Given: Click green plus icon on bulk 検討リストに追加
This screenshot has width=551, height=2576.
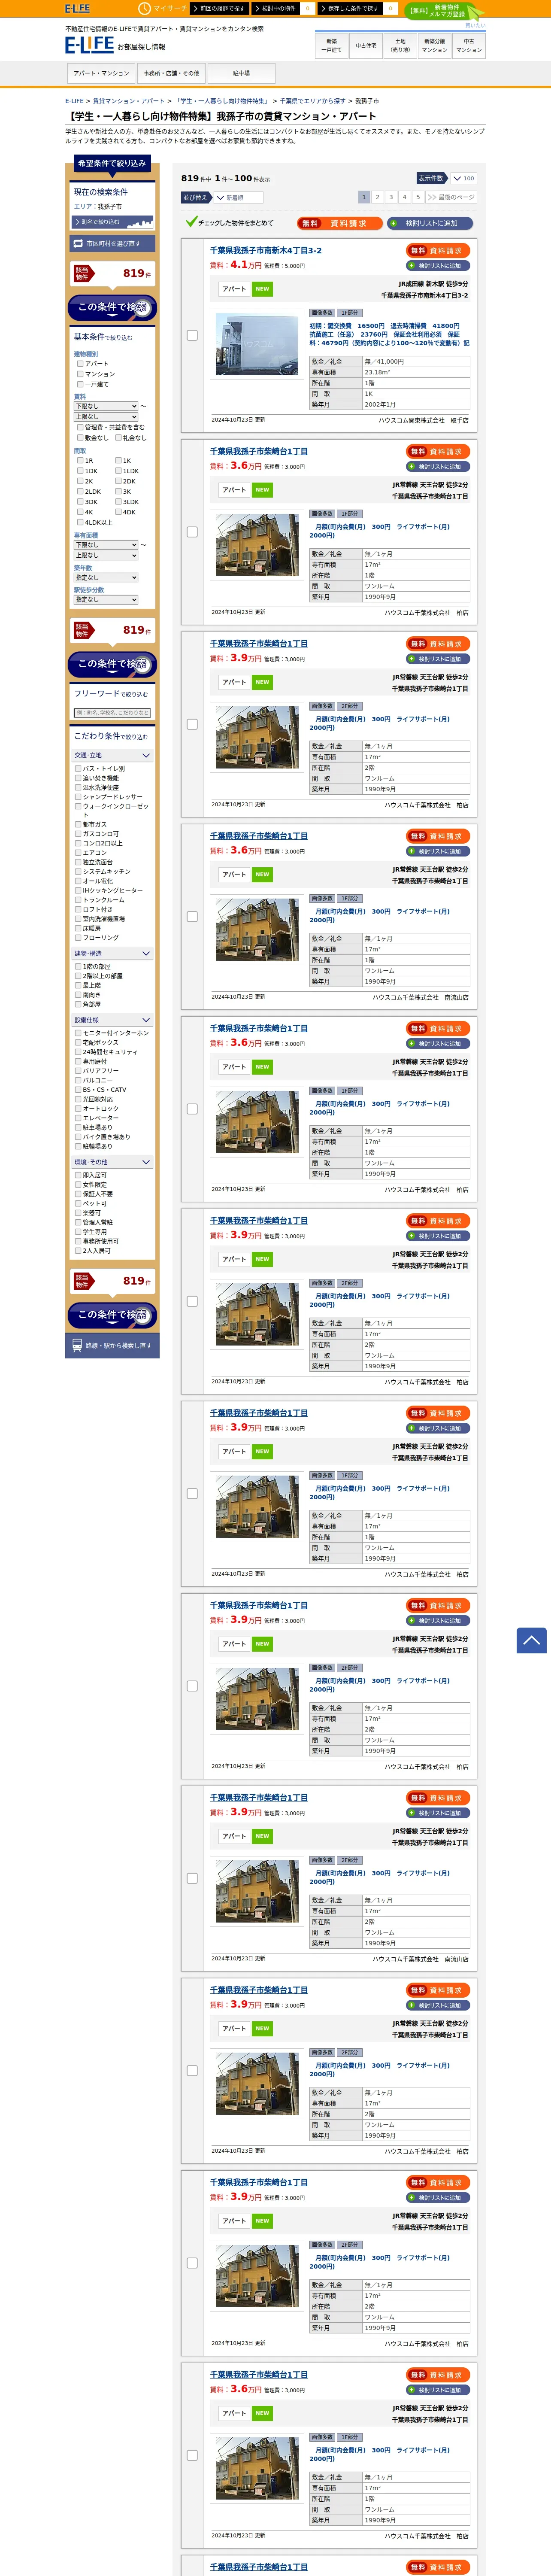Looking at the screenshot, I should pos(395,223).
